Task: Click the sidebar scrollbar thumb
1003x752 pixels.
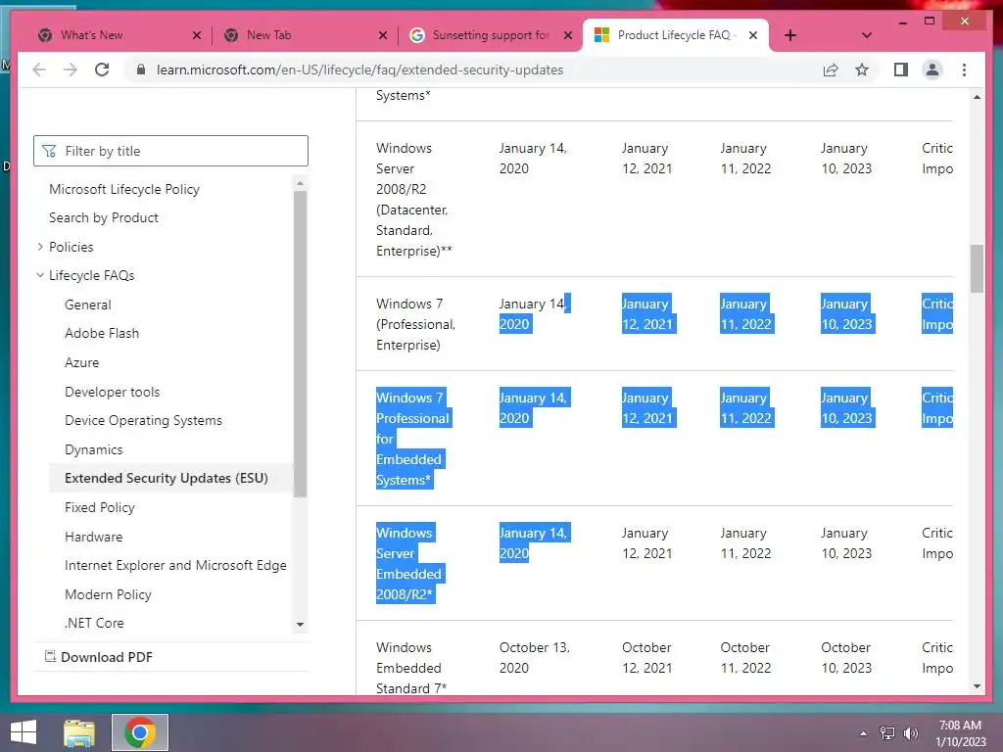Action: (300, 344)
